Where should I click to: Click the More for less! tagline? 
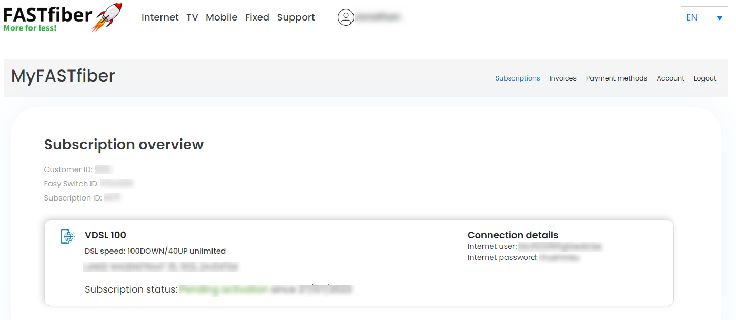pos(30,28)
